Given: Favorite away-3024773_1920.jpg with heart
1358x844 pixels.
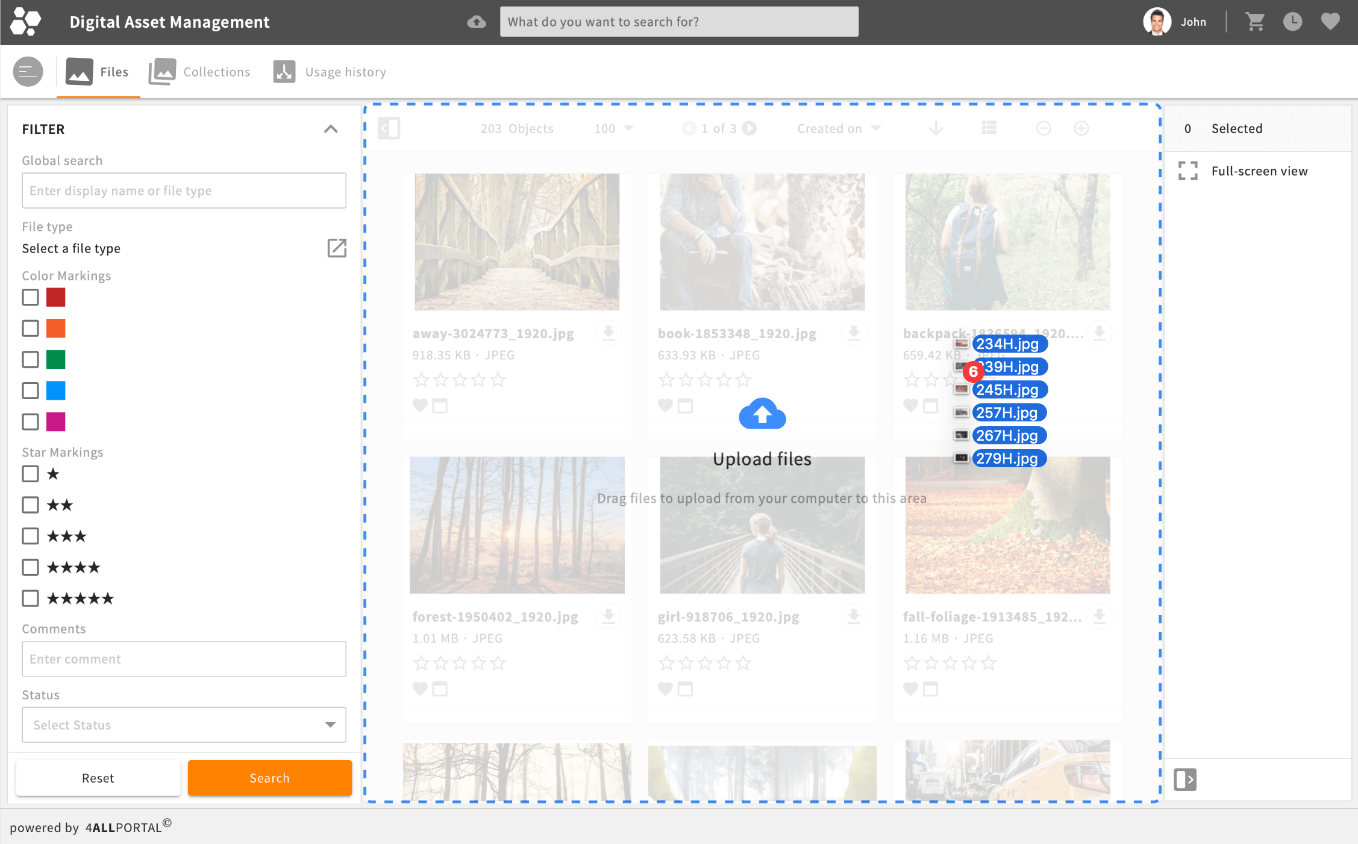Looking at the screenshot, I should 420,406.
